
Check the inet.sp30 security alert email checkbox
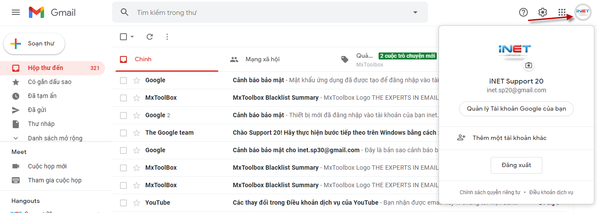(x=123, y=150)
